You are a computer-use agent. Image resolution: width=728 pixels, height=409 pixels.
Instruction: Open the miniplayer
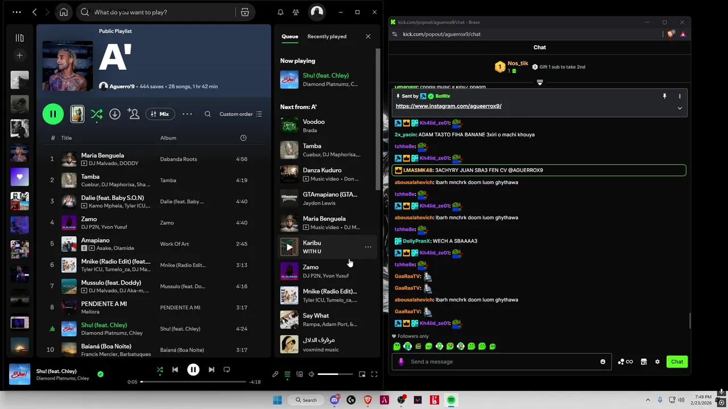tap(362, 374)
